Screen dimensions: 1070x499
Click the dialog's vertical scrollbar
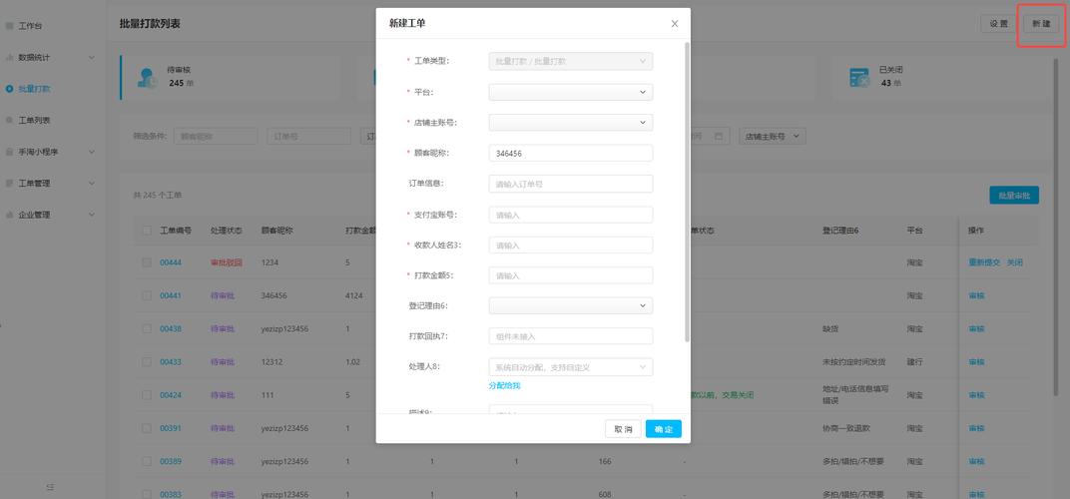[687, 190]
